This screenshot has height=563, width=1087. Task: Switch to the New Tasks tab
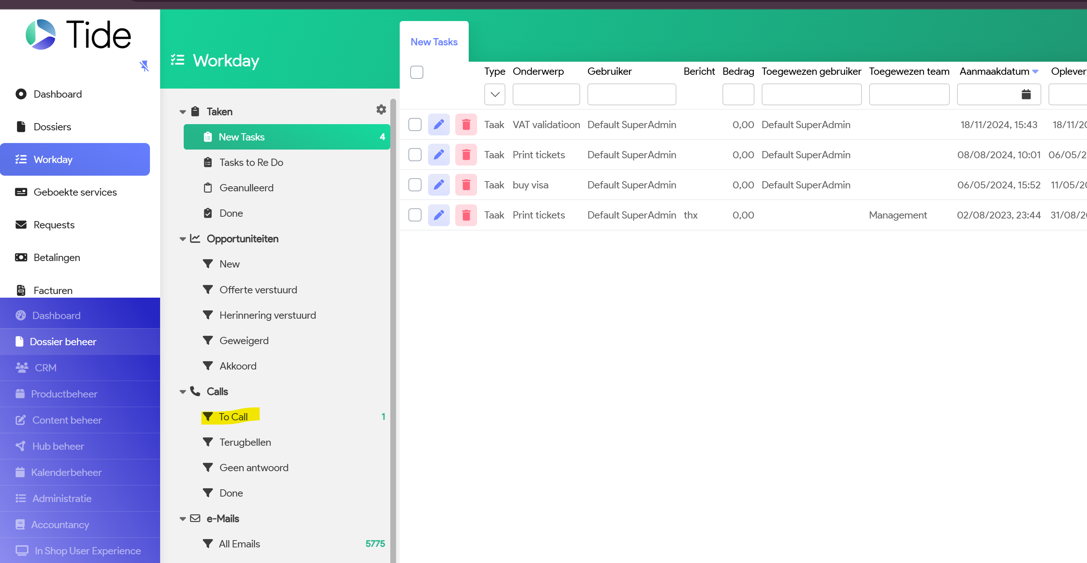tap(434, 42)
